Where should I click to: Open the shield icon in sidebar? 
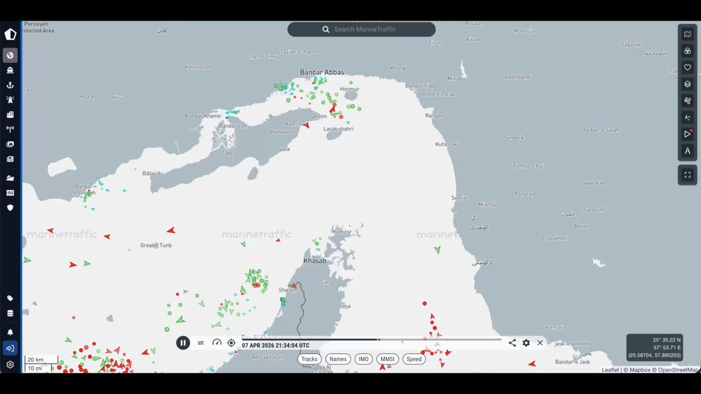click(10, 207)
